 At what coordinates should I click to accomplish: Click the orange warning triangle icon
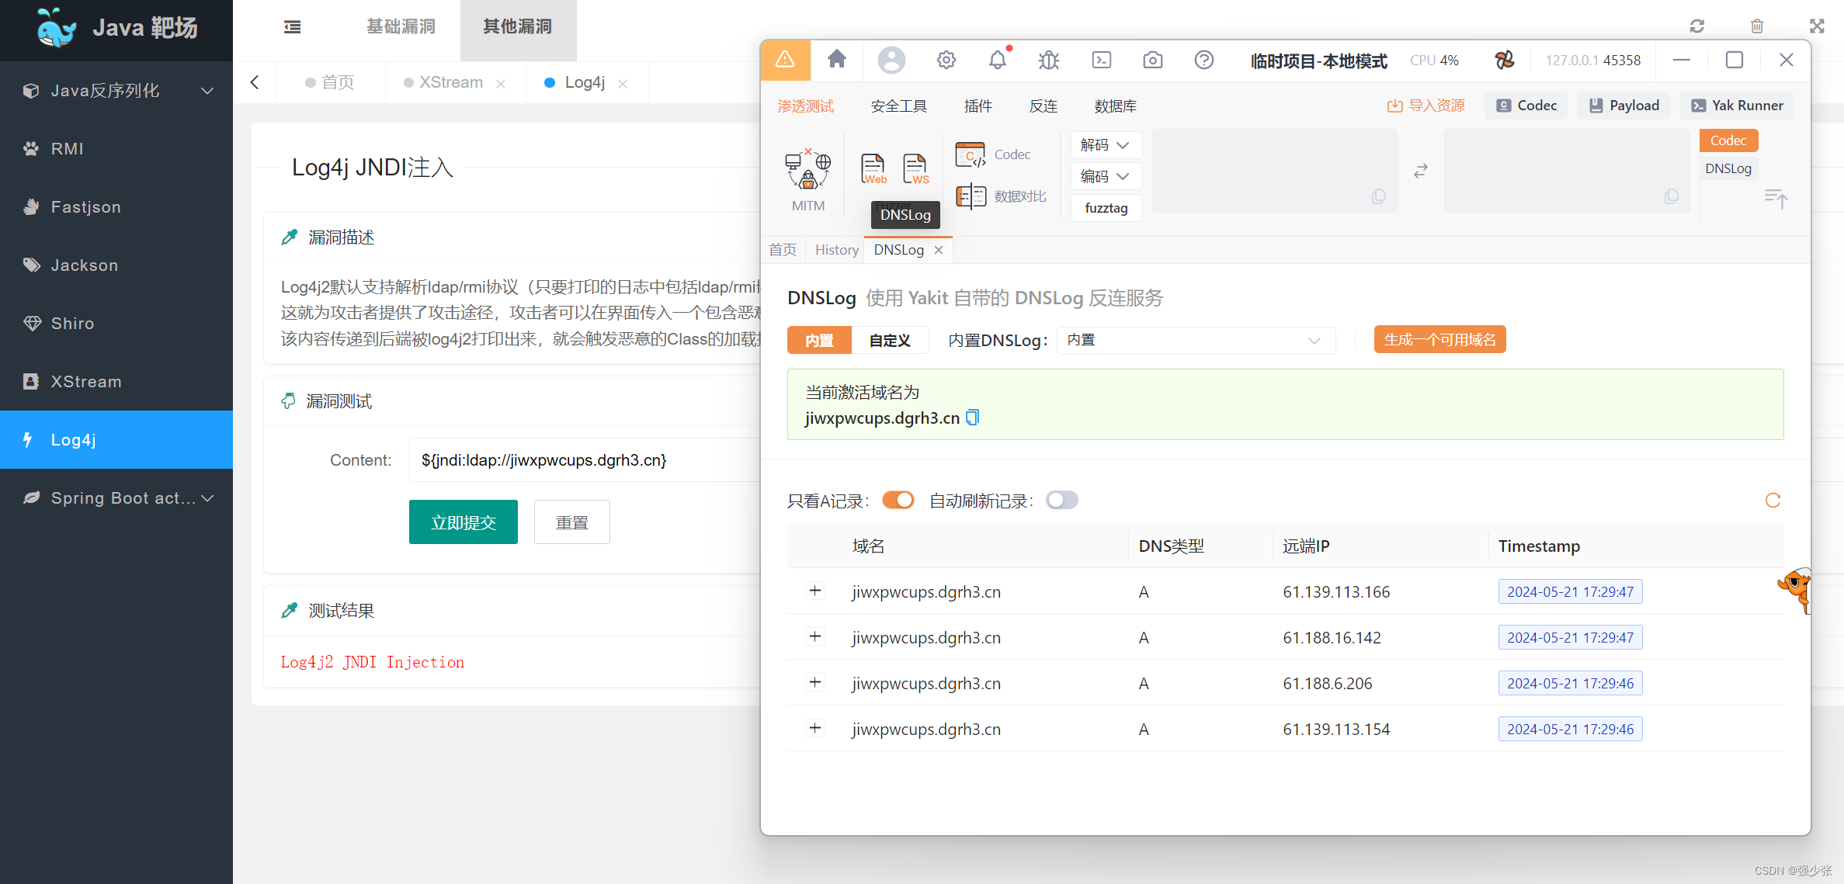(785, 60)
